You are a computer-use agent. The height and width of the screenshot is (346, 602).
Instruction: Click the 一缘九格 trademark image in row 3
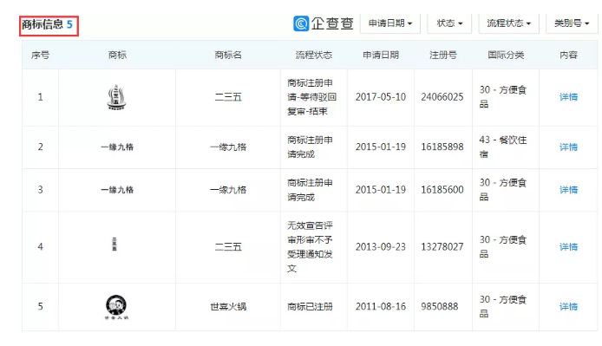pyautogui.click(x=117, y=190)
